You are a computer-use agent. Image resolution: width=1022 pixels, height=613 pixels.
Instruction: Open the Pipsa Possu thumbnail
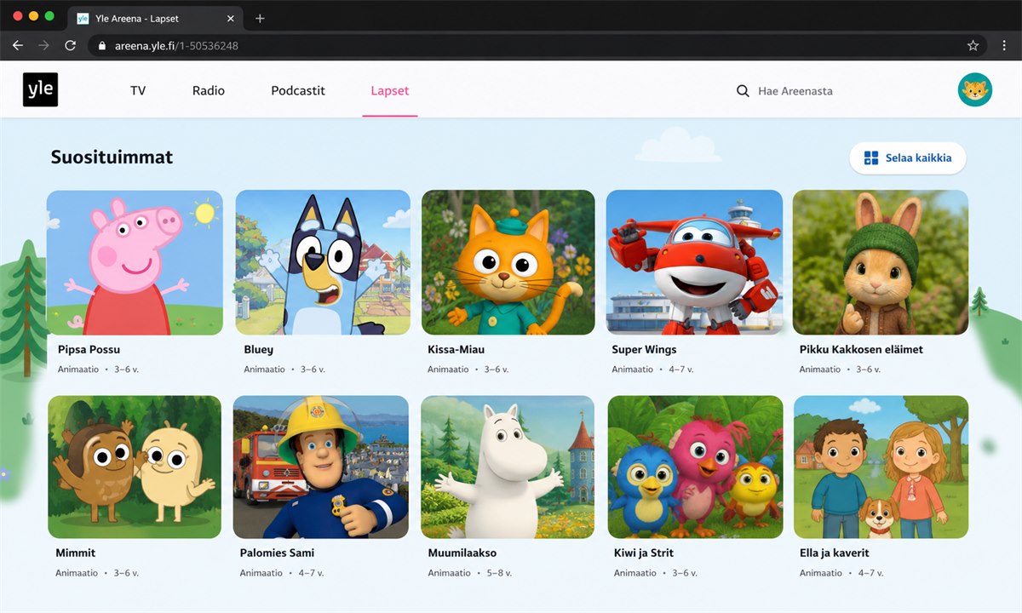135,262
